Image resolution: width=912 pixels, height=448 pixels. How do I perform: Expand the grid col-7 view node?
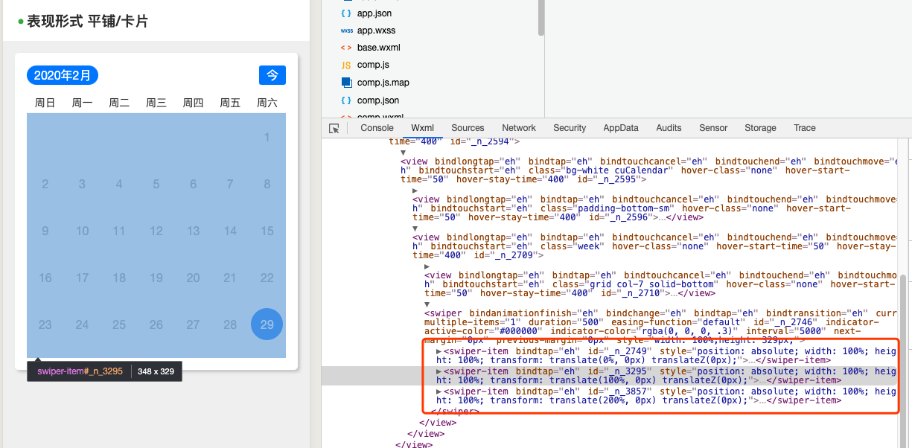(x=427, y=266)
